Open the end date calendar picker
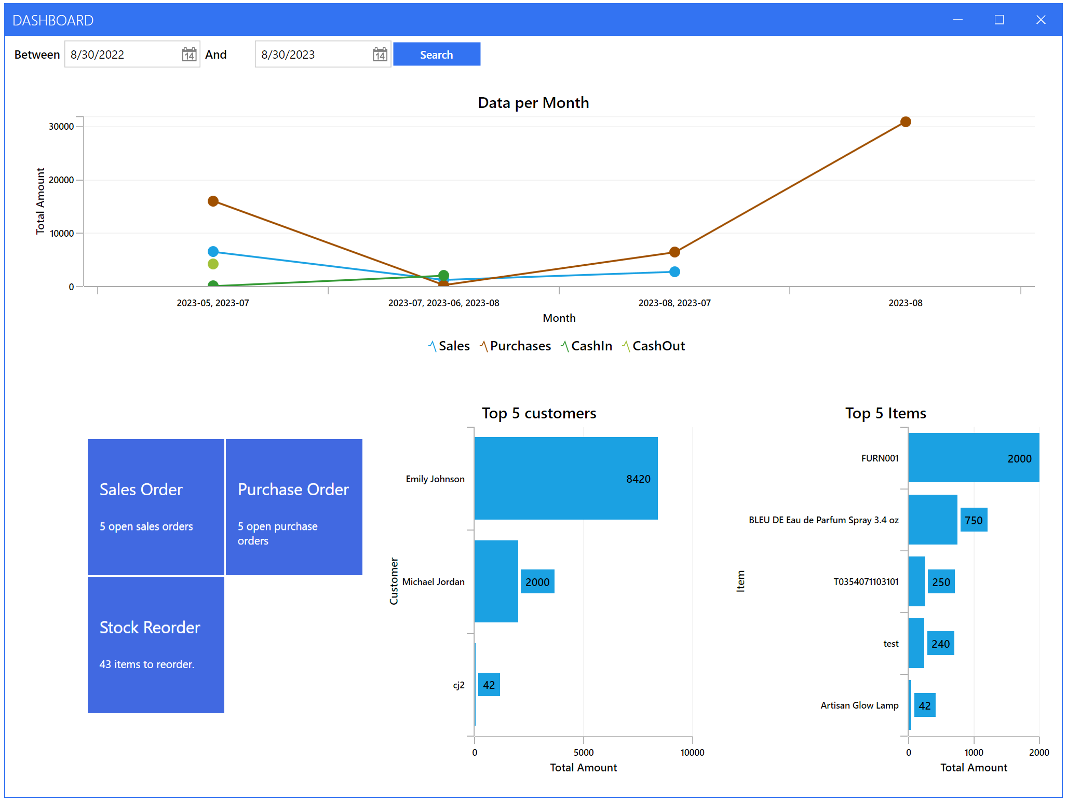The width and height of the screenshot is (1067, 802). point(380,54)
